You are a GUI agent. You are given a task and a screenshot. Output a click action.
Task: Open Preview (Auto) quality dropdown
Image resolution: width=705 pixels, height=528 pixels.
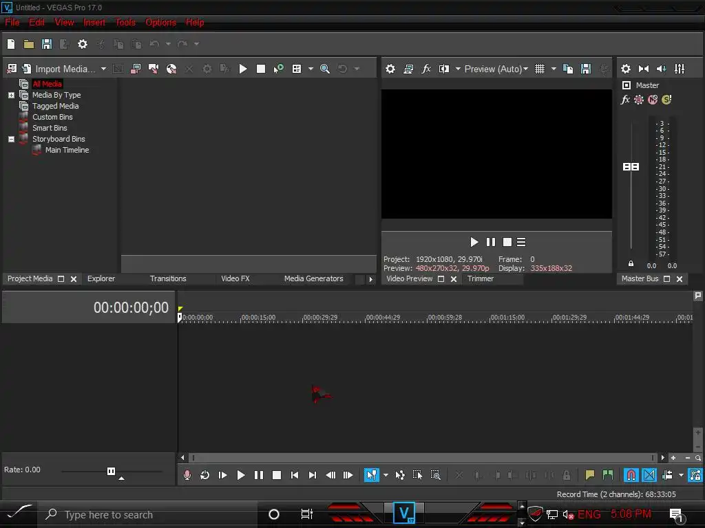pyautogui.click(x=496, y=69)
